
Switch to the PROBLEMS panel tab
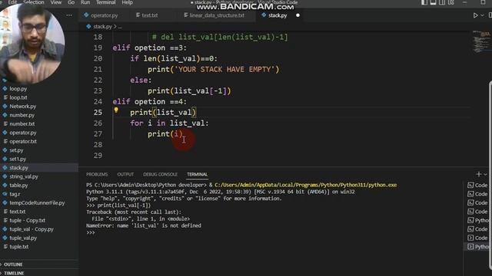(97, 174)
